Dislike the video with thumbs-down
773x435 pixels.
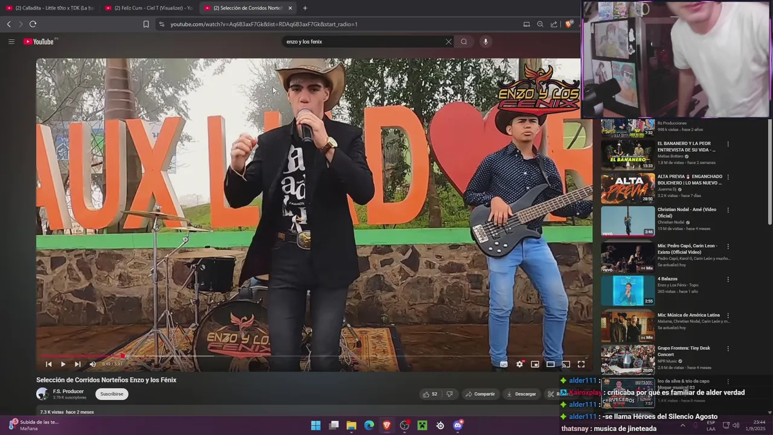point(449,394)
